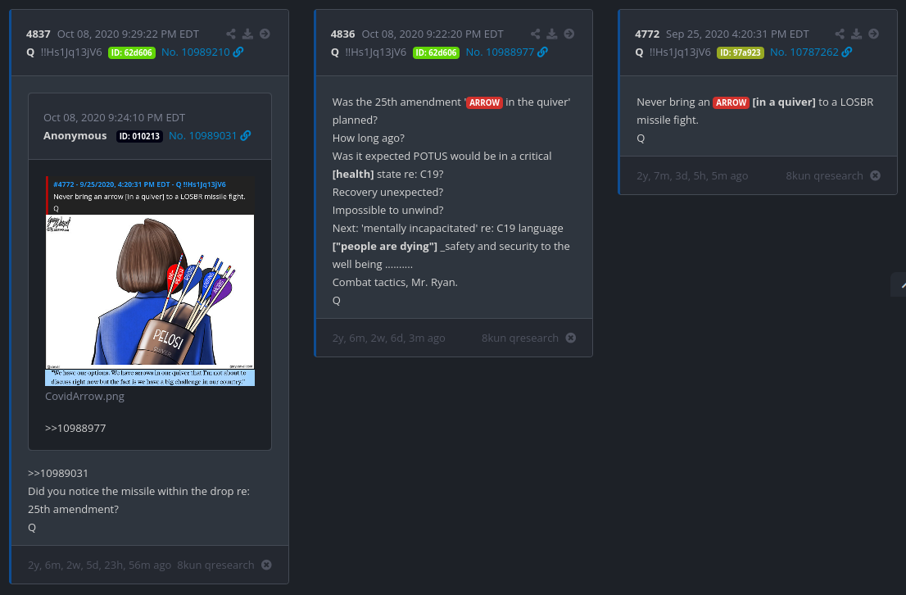906x595 pixels.
Task: Open the No. 10988977 link
Action: click(500, 52)
